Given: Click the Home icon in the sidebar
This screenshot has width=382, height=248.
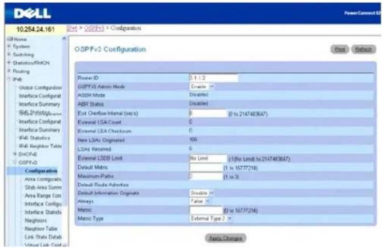Looking at the screenshot, I should [10, 39].
